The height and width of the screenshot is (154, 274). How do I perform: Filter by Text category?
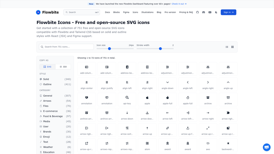tap(55, 142)
